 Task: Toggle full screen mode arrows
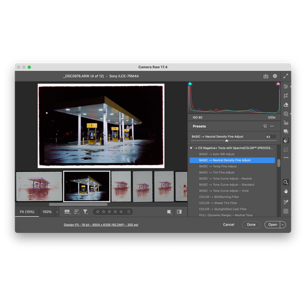[286, 76]
